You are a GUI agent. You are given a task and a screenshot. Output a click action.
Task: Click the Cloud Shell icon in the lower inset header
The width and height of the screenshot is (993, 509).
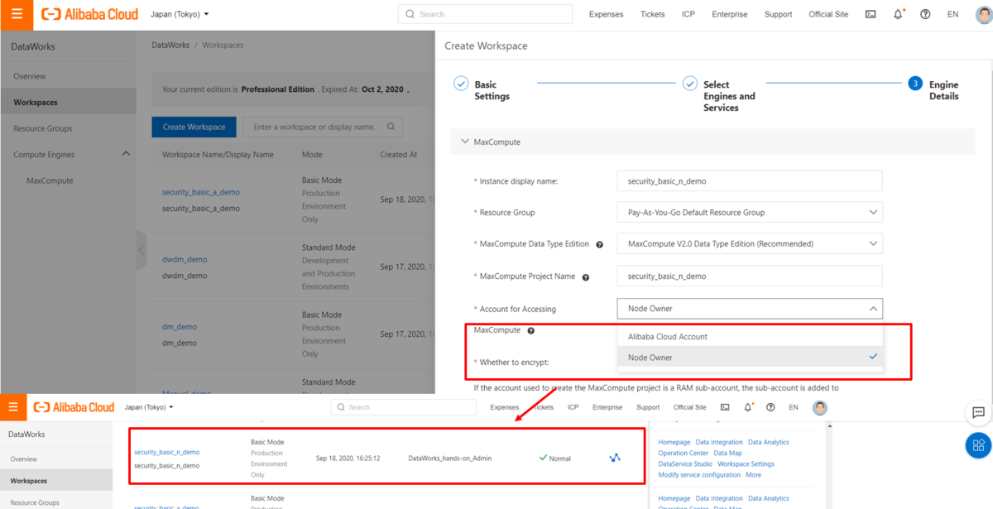click(725, 407)
